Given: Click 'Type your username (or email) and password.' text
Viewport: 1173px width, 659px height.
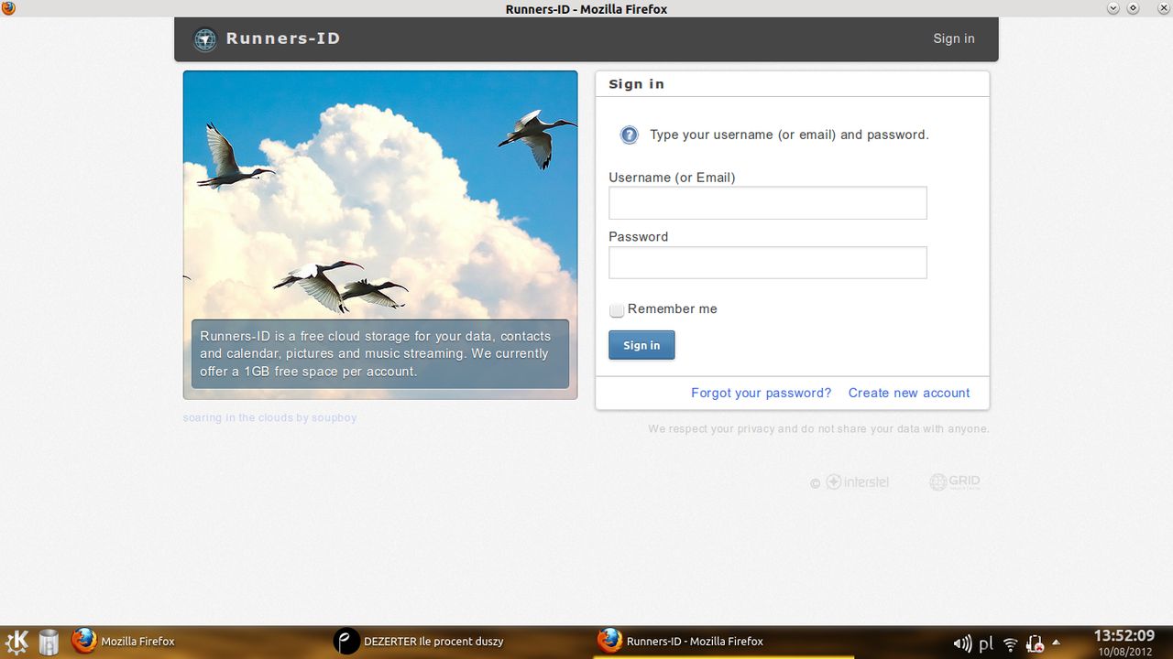Looking at the screenshot, I should pos(789,135).
